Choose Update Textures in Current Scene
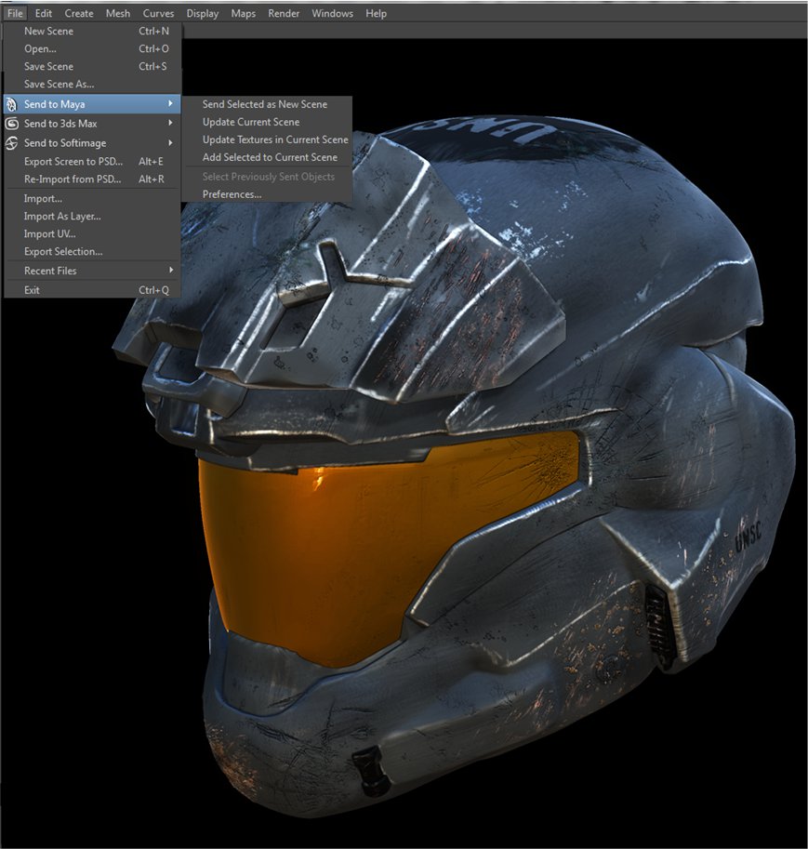This screenshot has width=808, height=849. (267, 139)
